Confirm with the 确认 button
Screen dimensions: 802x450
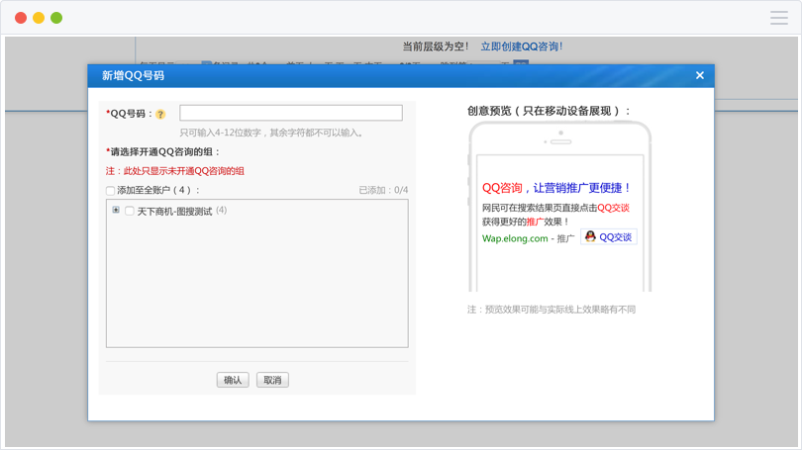coord(233,380)
